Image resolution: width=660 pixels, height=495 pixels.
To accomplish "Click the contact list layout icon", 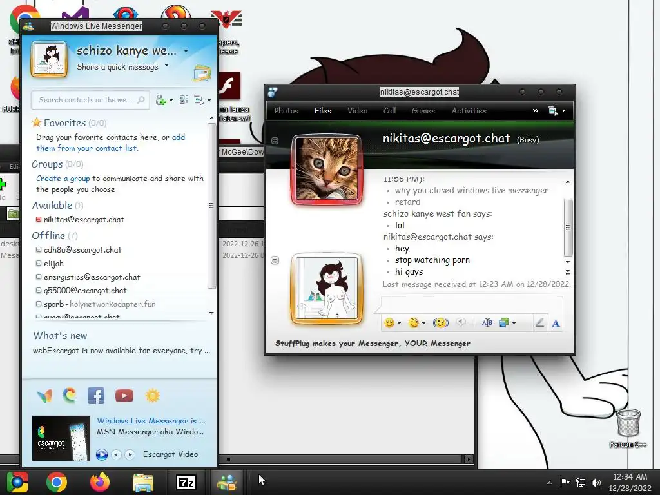I will [x=184, y=100].
